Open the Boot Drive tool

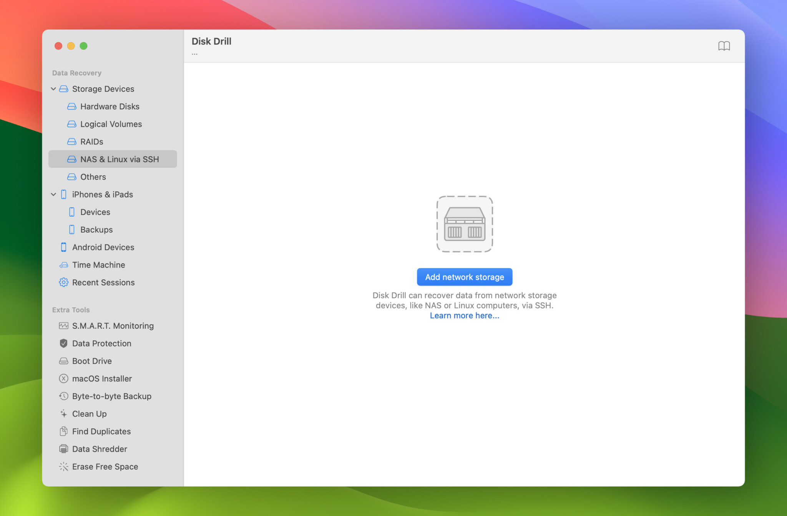91,361
